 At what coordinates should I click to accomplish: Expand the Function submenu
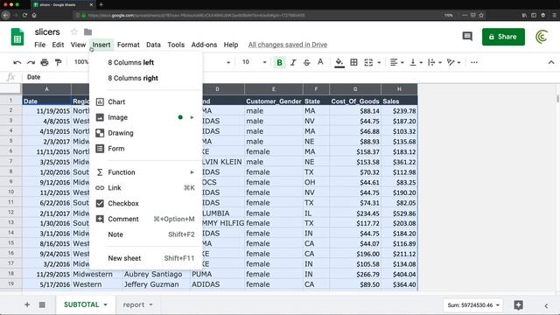(x=146, y=172)
